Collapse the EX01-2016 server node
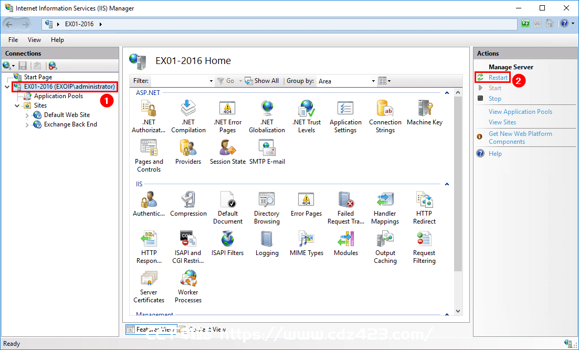This screenshot has width=579, height=350. [7, 87]
